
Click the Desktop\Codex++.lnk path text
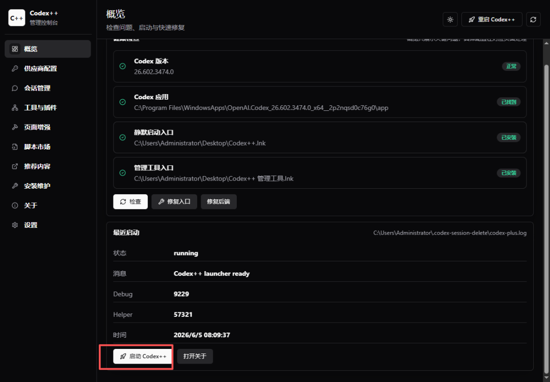tap(200, 143)
